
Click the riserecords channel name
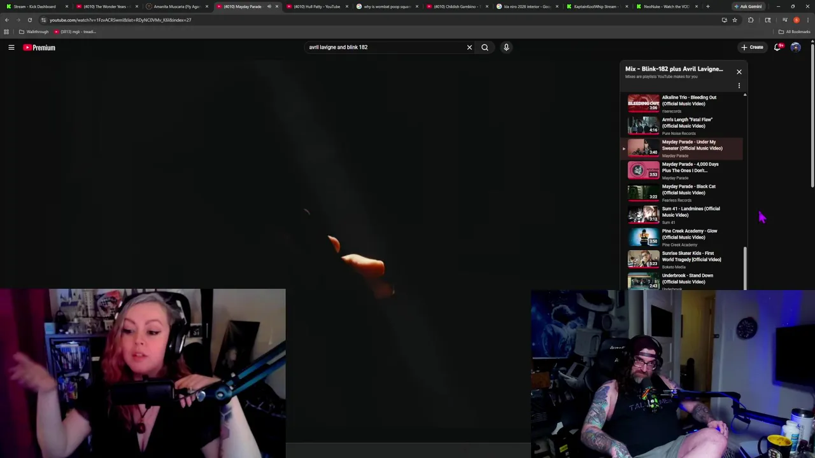(671, 111)
